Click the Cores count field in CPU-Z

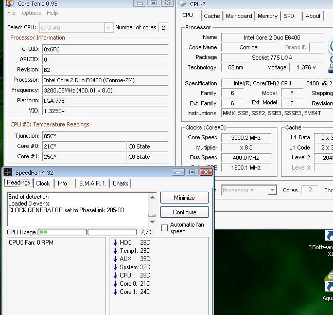click(x=310, y=190)
